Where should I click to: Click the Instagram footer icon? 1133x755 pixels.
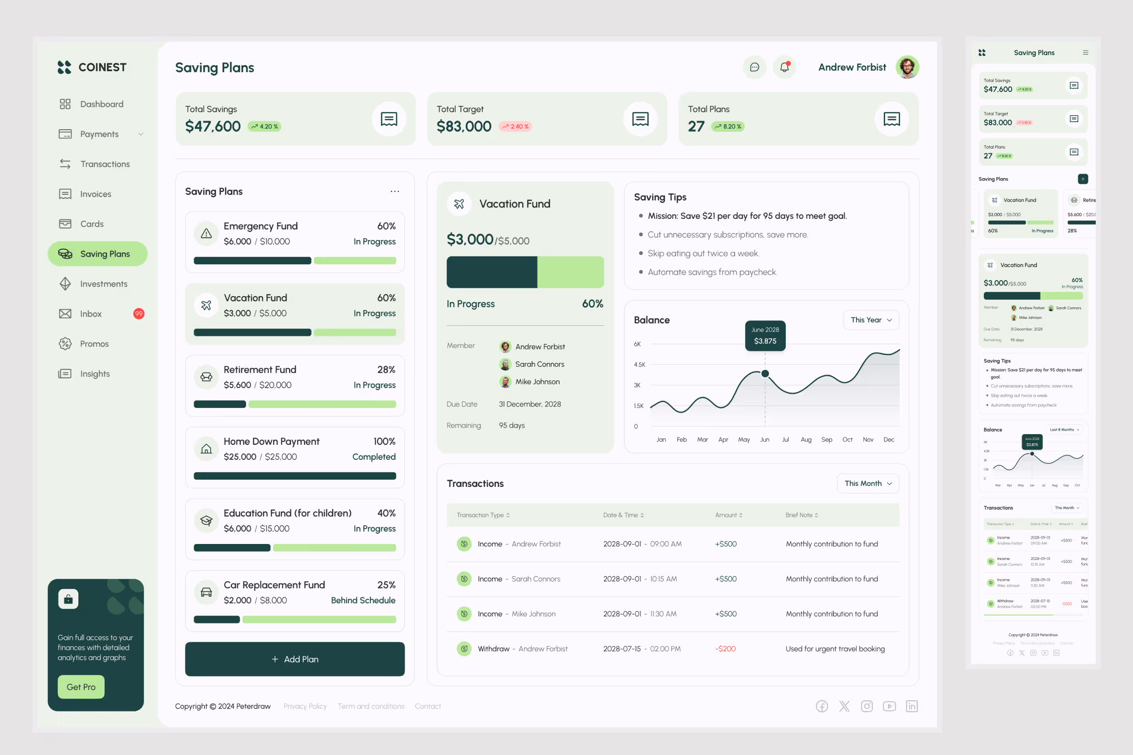point(867,706)
